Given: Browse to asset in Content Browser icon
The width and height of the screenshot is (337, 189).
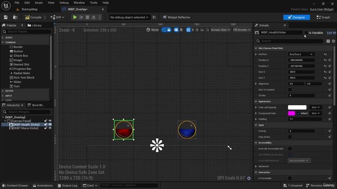Looking at the screenshot, I should 15,17.
